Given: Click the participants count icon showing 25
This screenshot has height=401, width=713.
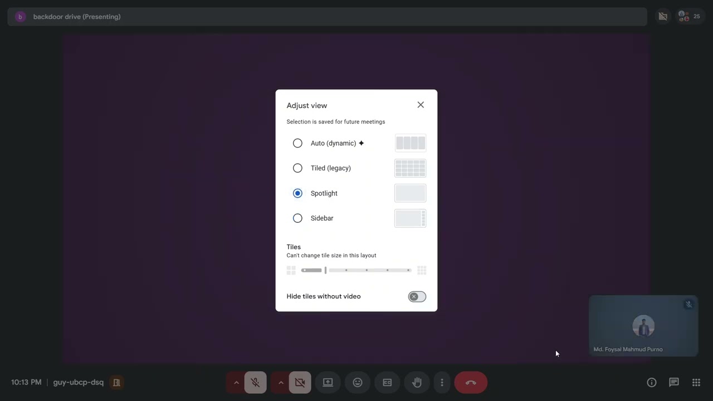Looking at the screenshot, I should tap(690, 17).
